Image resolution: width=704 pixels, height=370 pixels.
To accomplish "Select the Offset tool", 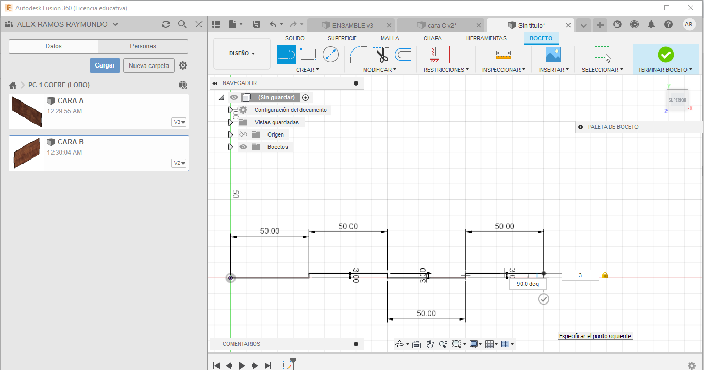I will pos(403,54).
